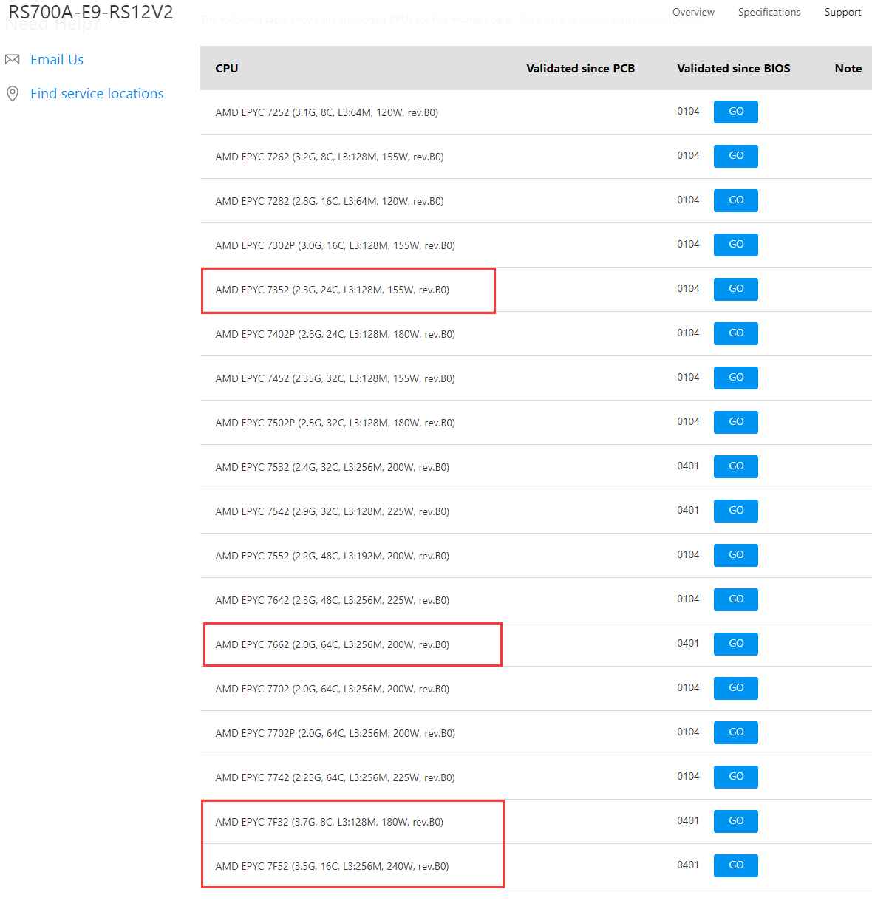This screenshot has height=912, width=872.
Task: Select the AMD EPYC 7352 CPU name
Action: click(333, 290)
